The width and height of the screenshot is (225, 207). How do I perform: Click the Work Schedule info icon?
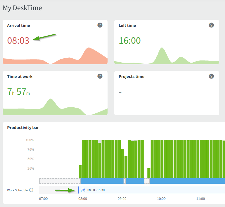pos(31,190)
